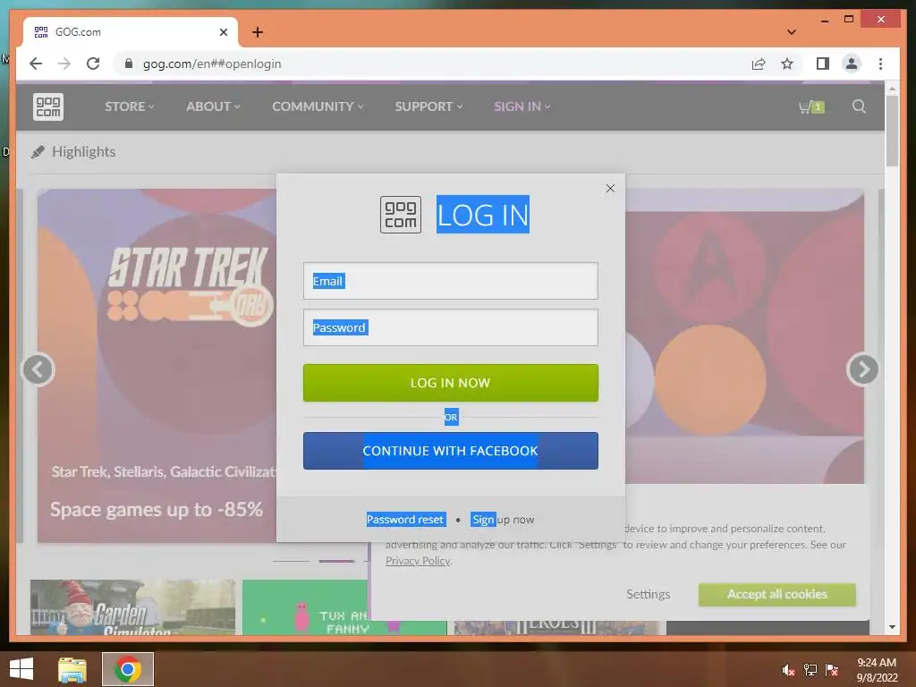Show previous highlight slide
This screenshot has width=916, height=687.
[38, 369]
